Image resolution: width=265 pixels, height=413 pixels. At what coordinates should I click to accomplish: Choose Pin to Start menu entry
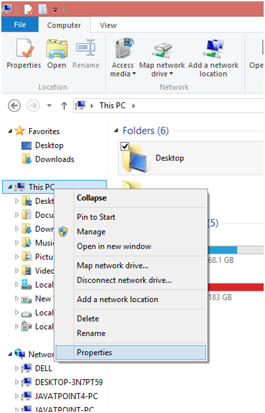pyautogui.click(x=96, y=217)
